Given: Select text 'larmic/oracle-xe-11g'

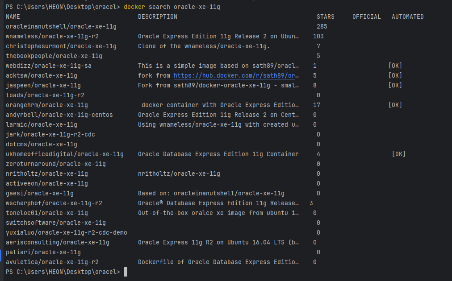Looking at the screenshot, I should click(x=42, y=124).
